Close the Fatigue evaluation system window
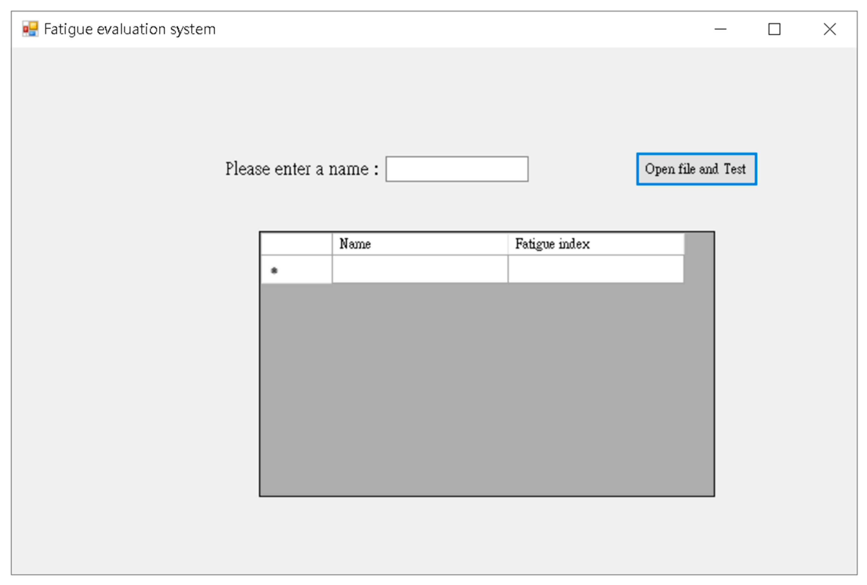The width and height of the screenshot is (867, 585). pyautogui.click(x=829, y=29)
